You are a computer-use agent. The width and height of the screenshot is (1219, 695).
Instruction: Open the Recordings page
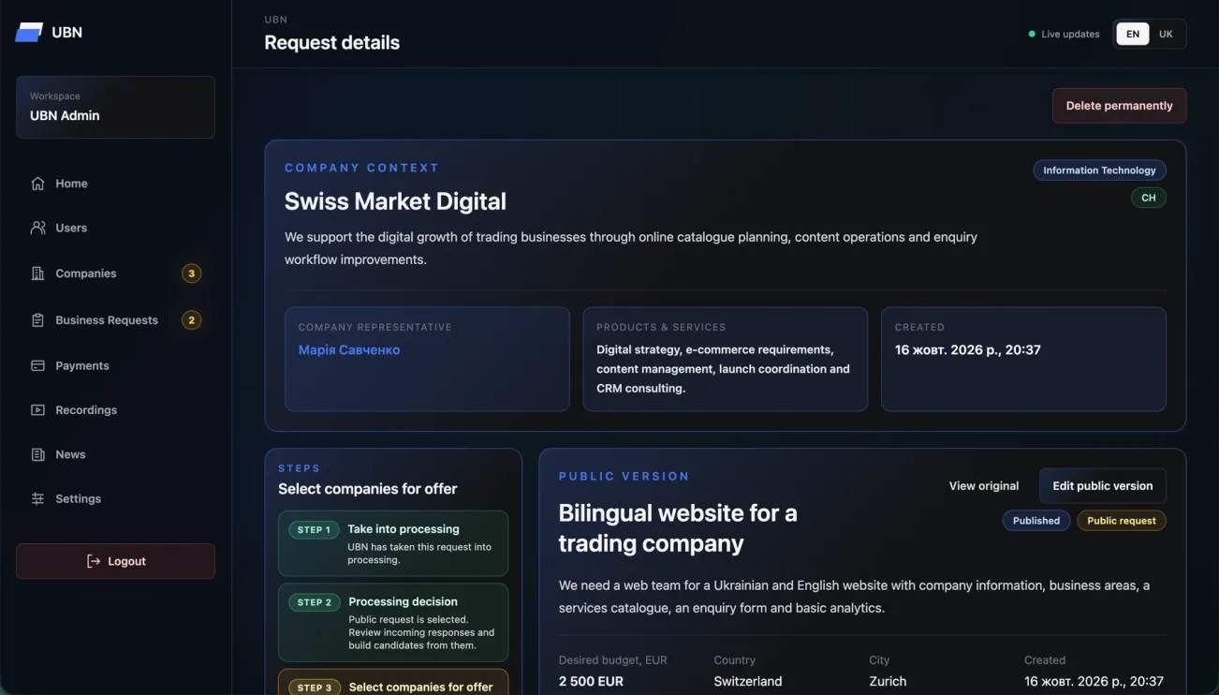(x=115, y=410)
